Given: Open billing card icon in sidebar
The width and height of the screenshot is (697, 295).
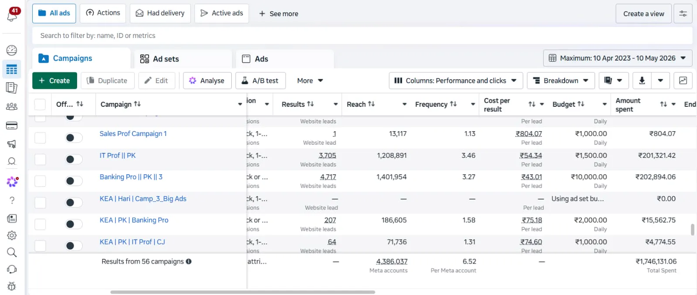Looking at the screenshot, I should pyautogui.click(x=12, y=125).
